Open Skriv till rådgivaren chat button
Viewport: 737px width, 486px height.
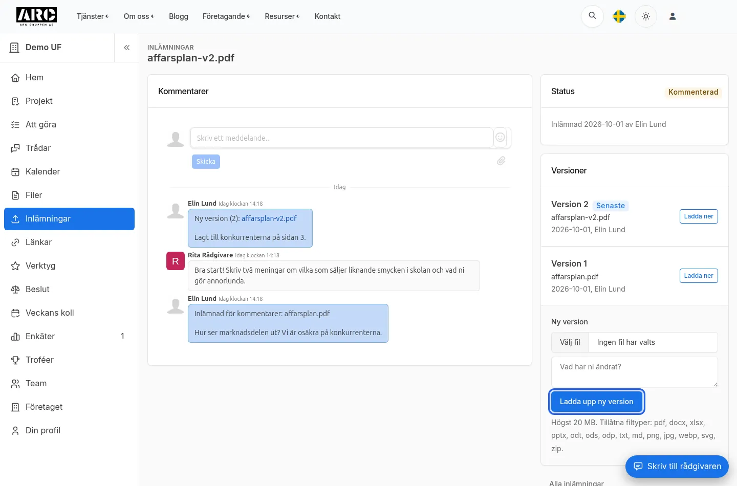pos(677,467)
